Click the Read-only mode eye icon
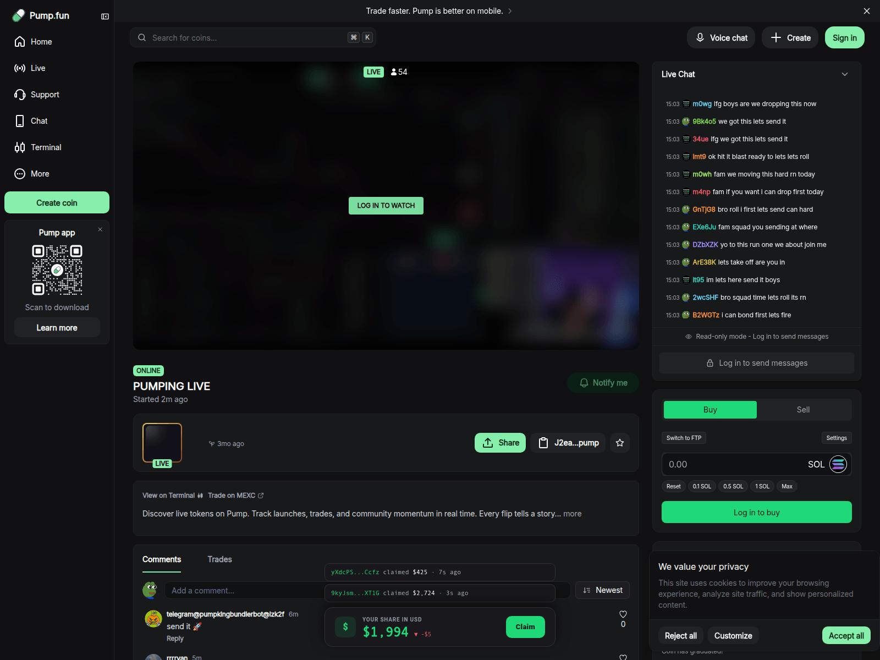 (x=689, y=337)
